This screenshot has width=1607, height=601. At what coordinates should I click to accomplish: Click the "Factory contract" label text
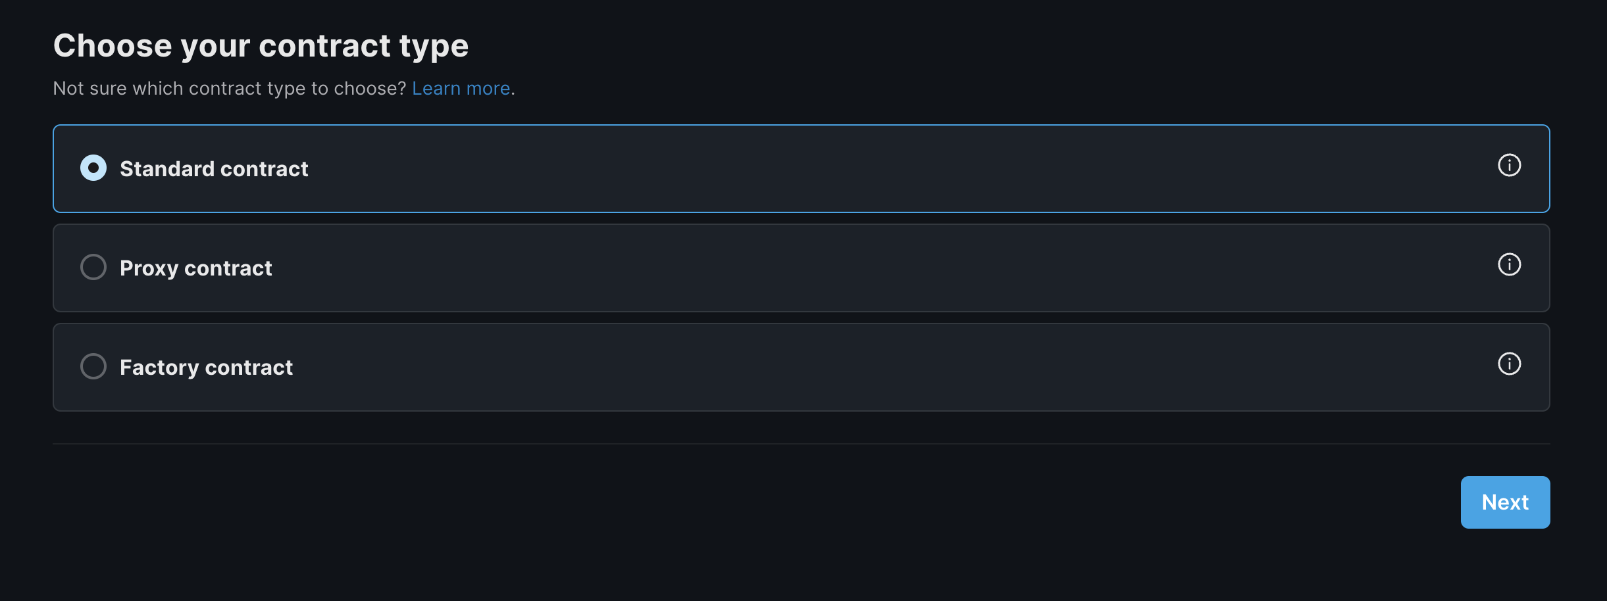pyautogui.click(x=206, y=368)
